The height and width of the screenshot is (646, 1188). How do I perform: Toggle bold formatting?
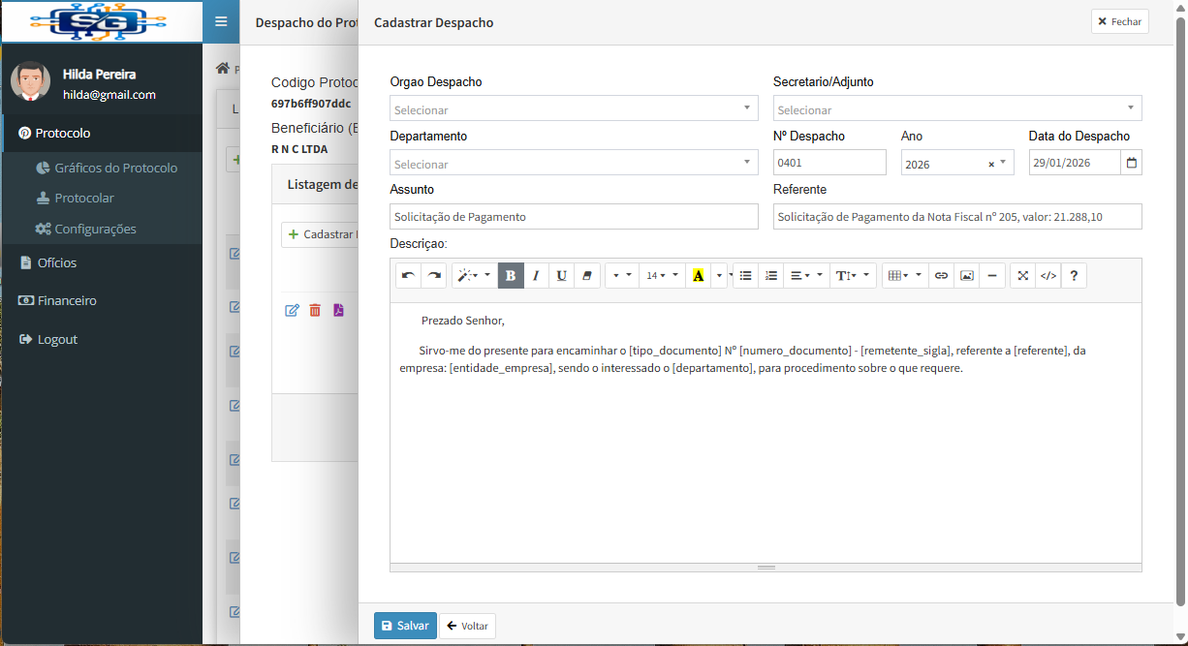point(511,275)
